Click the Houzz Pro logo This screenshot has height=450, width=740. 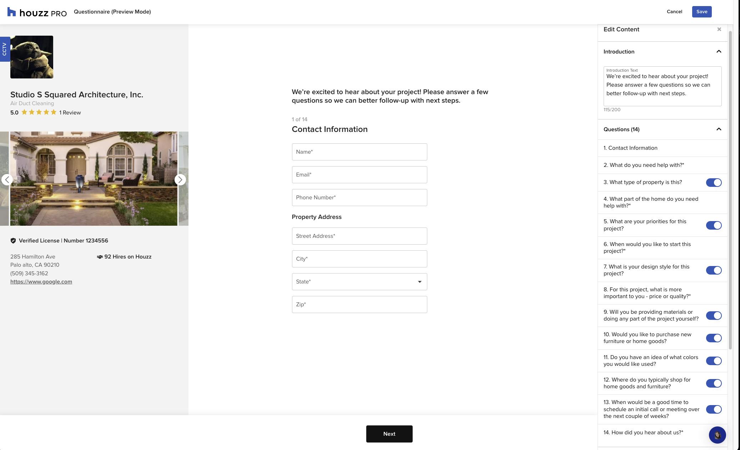36,12
